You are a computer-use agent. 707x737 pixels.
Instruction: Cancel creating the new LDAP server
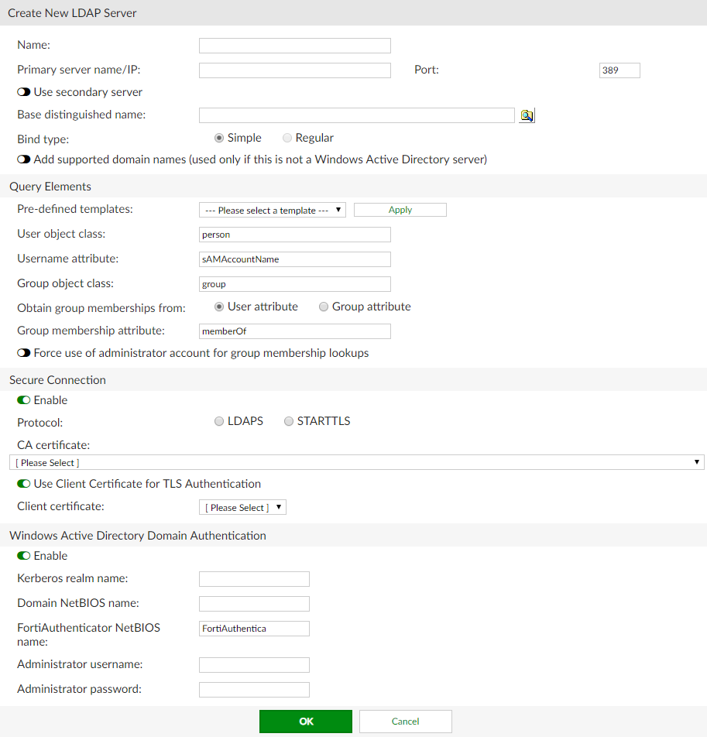pos(404,721)
